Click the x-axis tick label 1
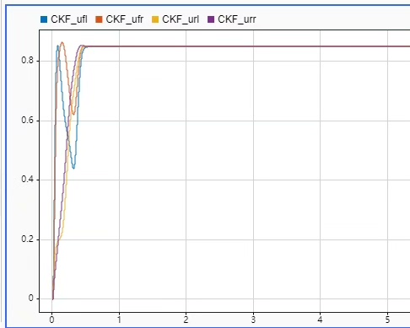 pos(119,320)
